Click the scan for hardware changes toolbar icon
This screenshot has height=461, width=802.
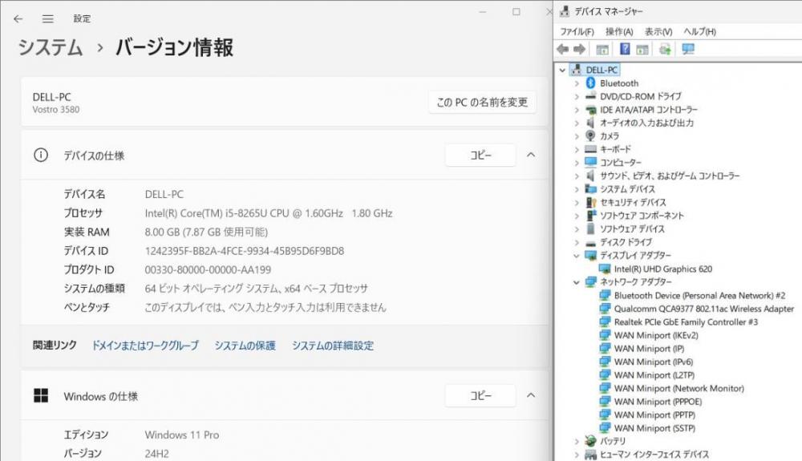coord(665,49)
